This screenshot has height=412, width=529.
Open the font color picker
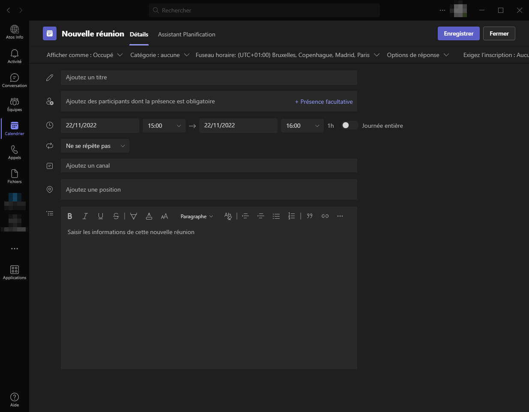[149, 216]
